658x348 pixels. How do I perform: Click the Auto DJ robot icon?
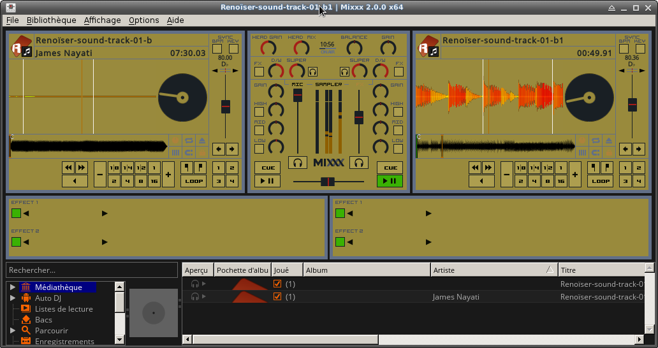[x=26, y=298]
